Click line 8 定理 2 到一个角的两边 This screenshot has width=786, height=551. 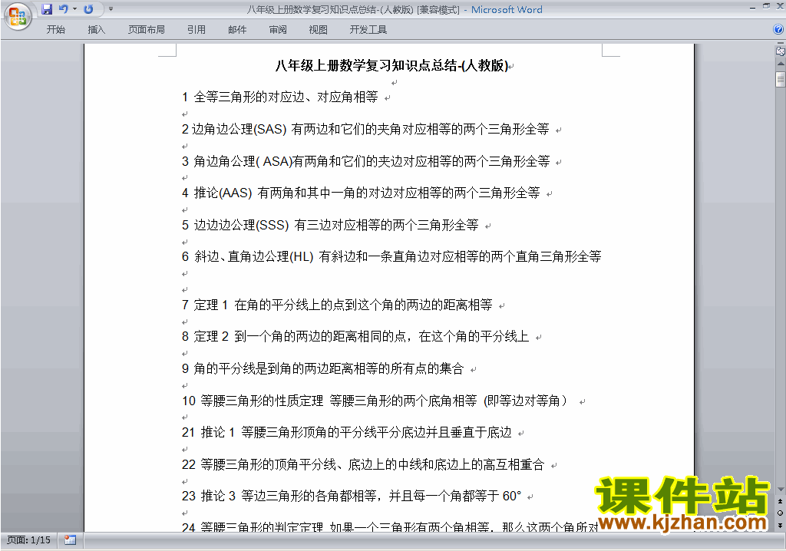tap(355, 336)
